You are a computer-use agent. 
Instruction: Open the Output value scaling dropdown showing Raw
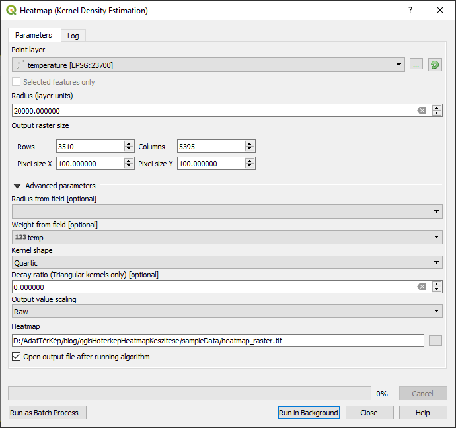[227, 311]
